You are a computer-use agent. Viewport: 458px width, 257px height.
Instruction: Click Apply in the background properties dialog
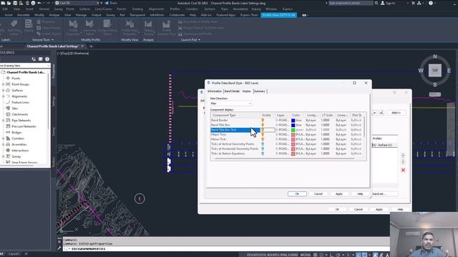[x=379, y=209]
